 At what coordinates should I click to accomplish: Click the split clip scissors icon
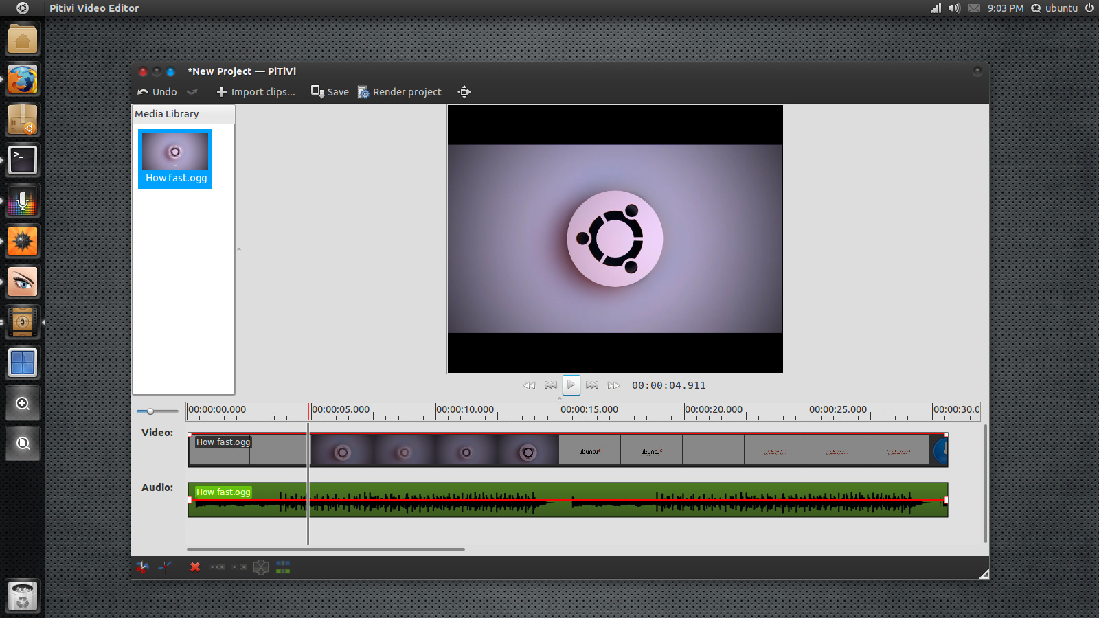(x=142, y=567)
